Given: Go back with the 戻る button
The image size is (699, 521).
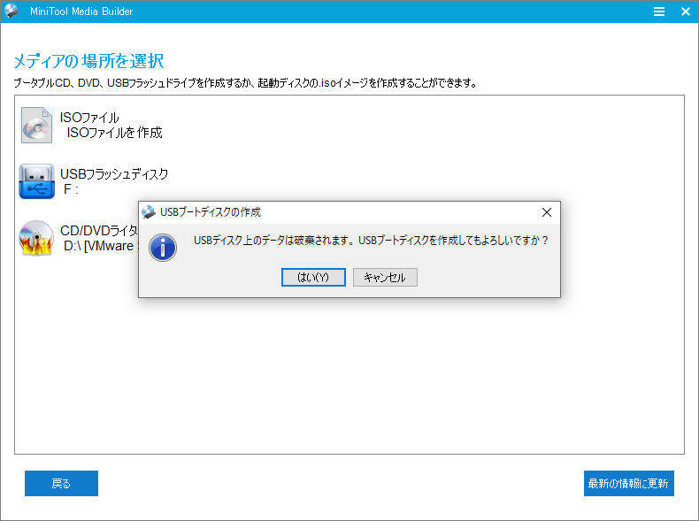Looking at the screenshot, I should tap(61, 483).
